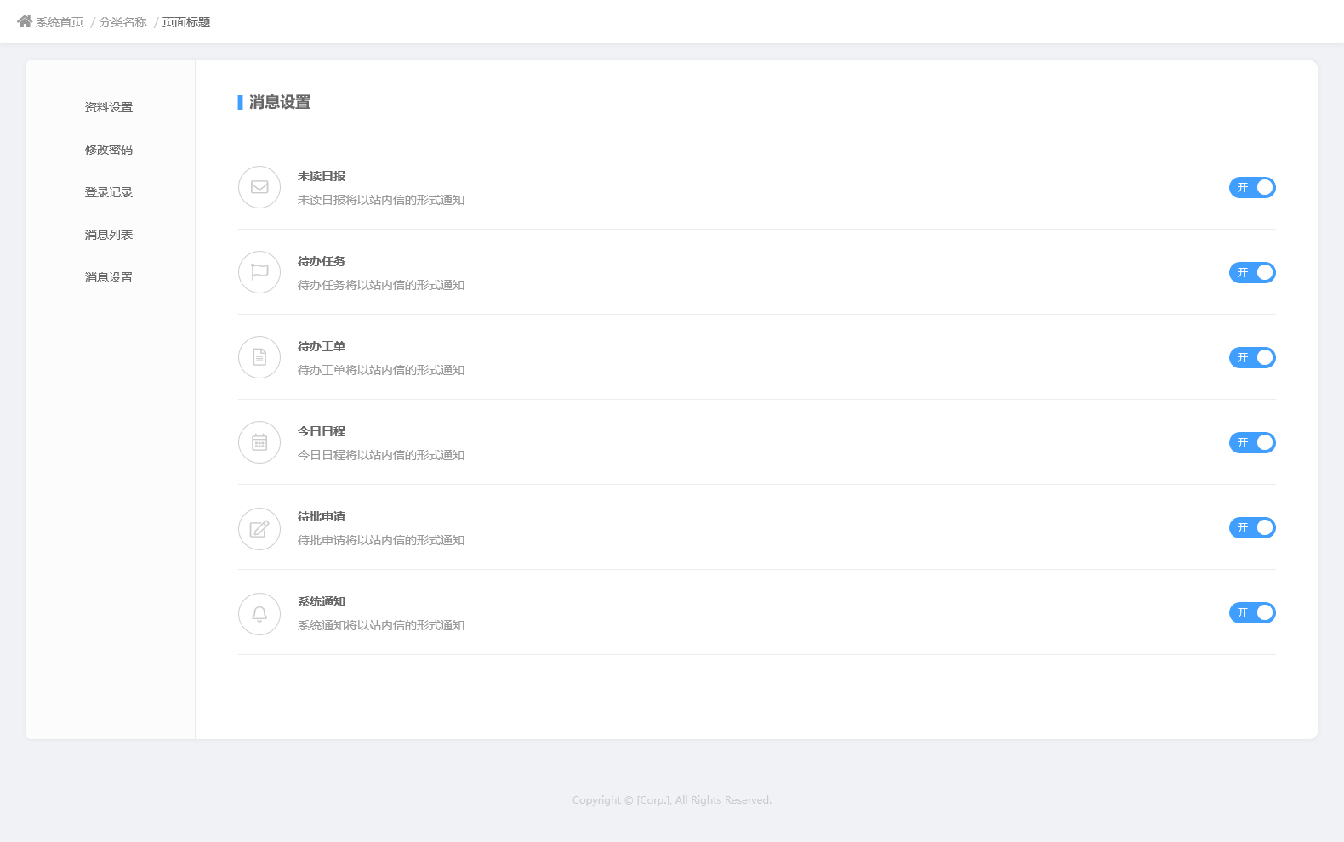Click the 分类名称 breadcrumb link

click(122, 22)
